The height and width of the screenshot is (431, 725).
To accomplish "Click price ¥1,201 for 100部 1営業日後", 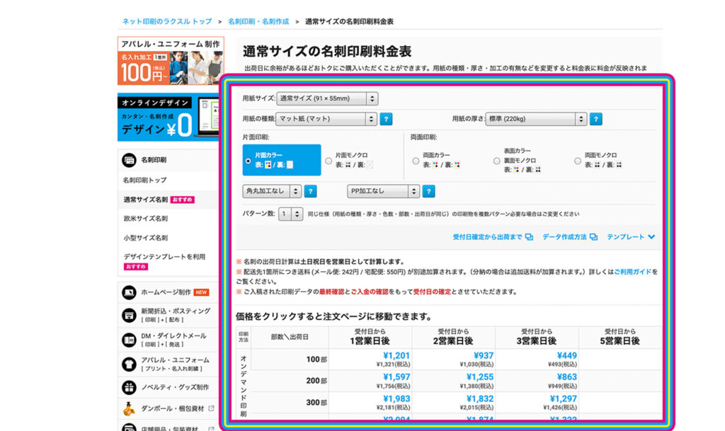I will pos(396,356).
